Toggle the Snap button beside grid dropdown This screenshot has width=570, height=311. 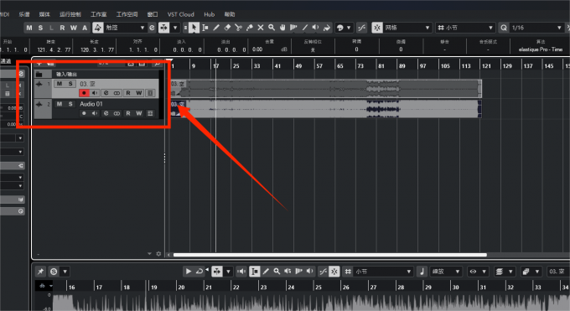coord(377,28)
